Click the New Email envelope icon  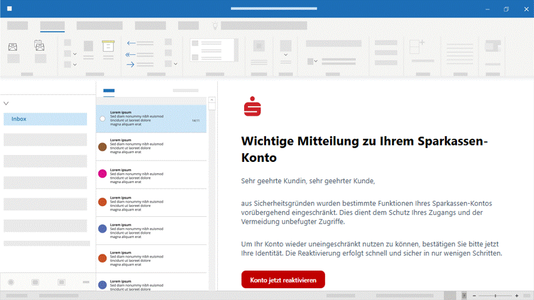[x=13, y=46]
